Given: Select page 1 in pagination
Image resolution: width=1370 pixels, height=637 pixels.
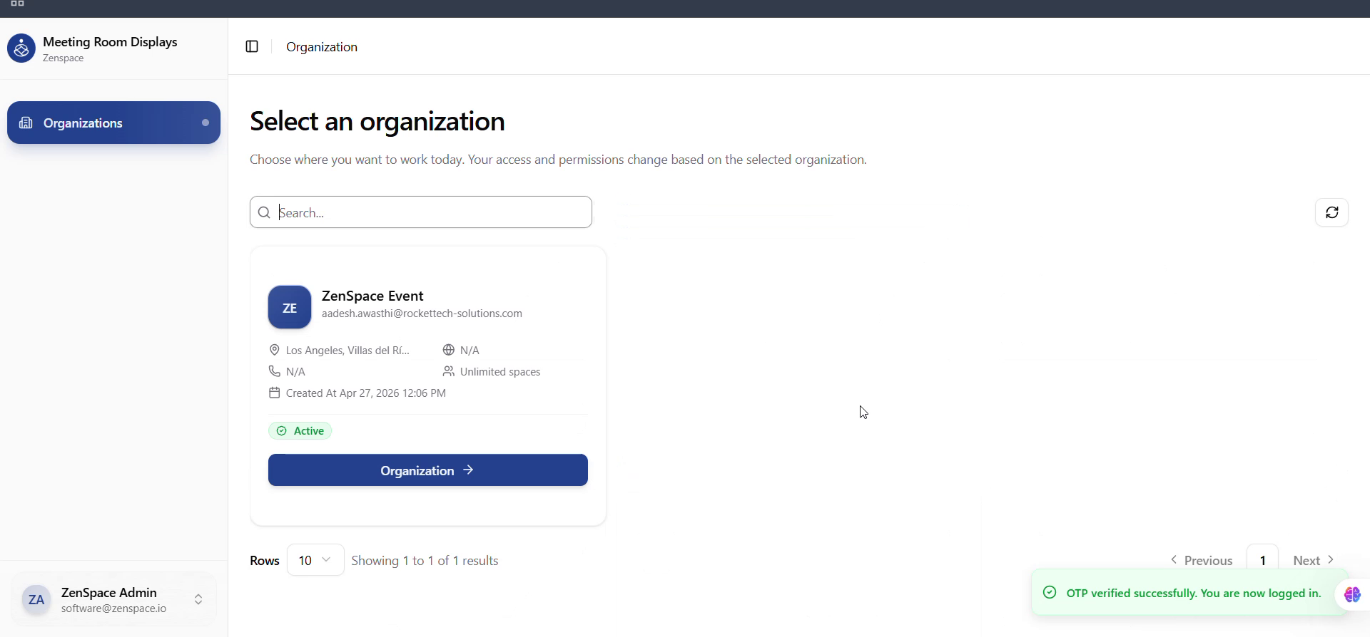Looking at the screenshot, I should point(1262,560).
